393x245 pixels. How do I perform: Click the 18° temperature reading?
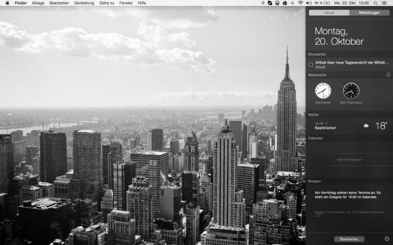[x=382, y=125]
